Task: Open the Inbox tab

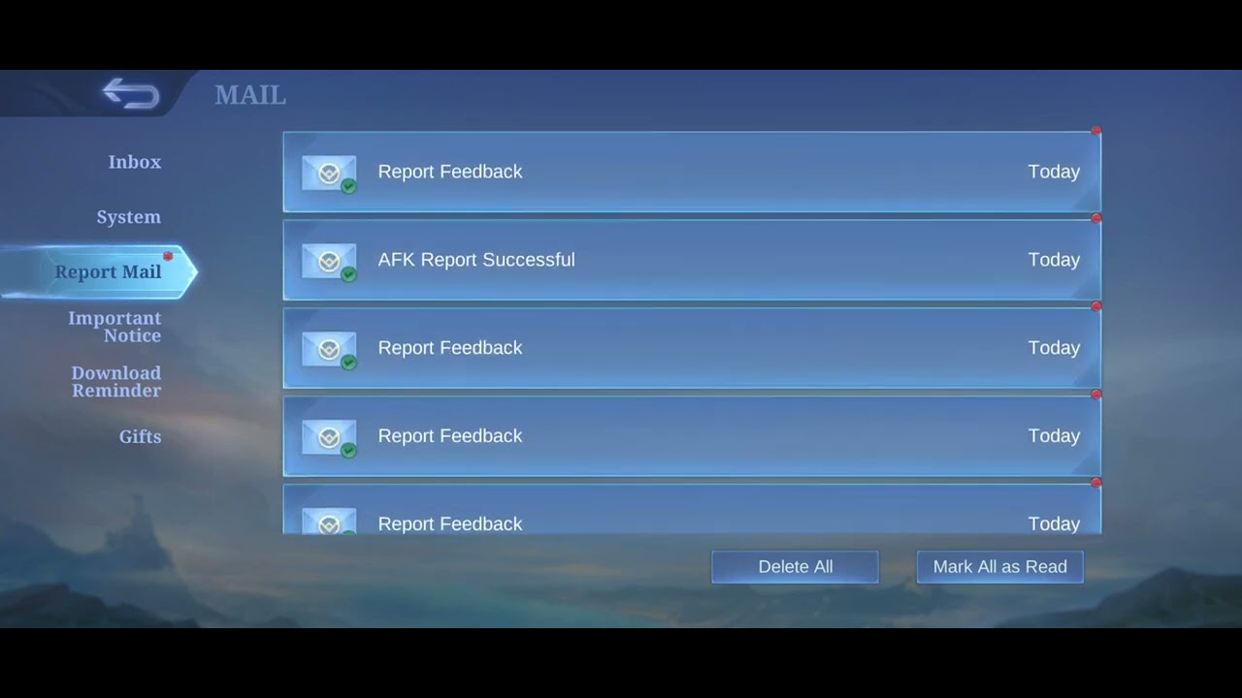Action: (x=135, y=162)
